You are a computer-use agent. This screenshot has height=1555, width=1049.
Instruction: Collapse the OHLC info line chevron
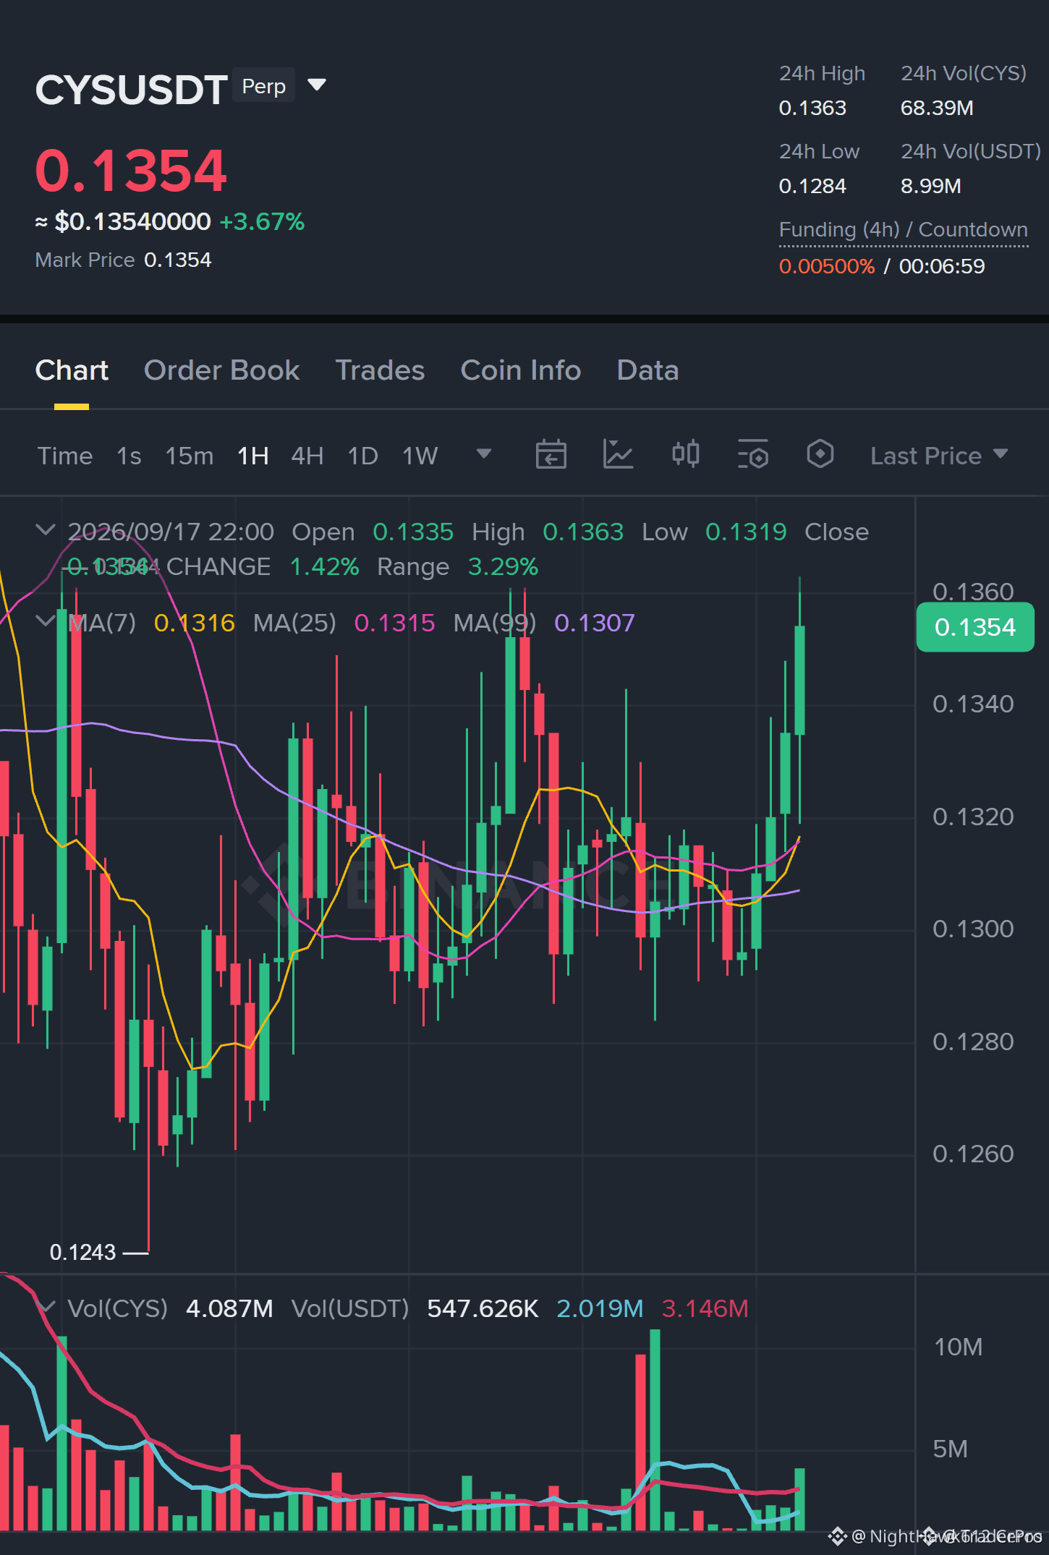tap(46, 530)
